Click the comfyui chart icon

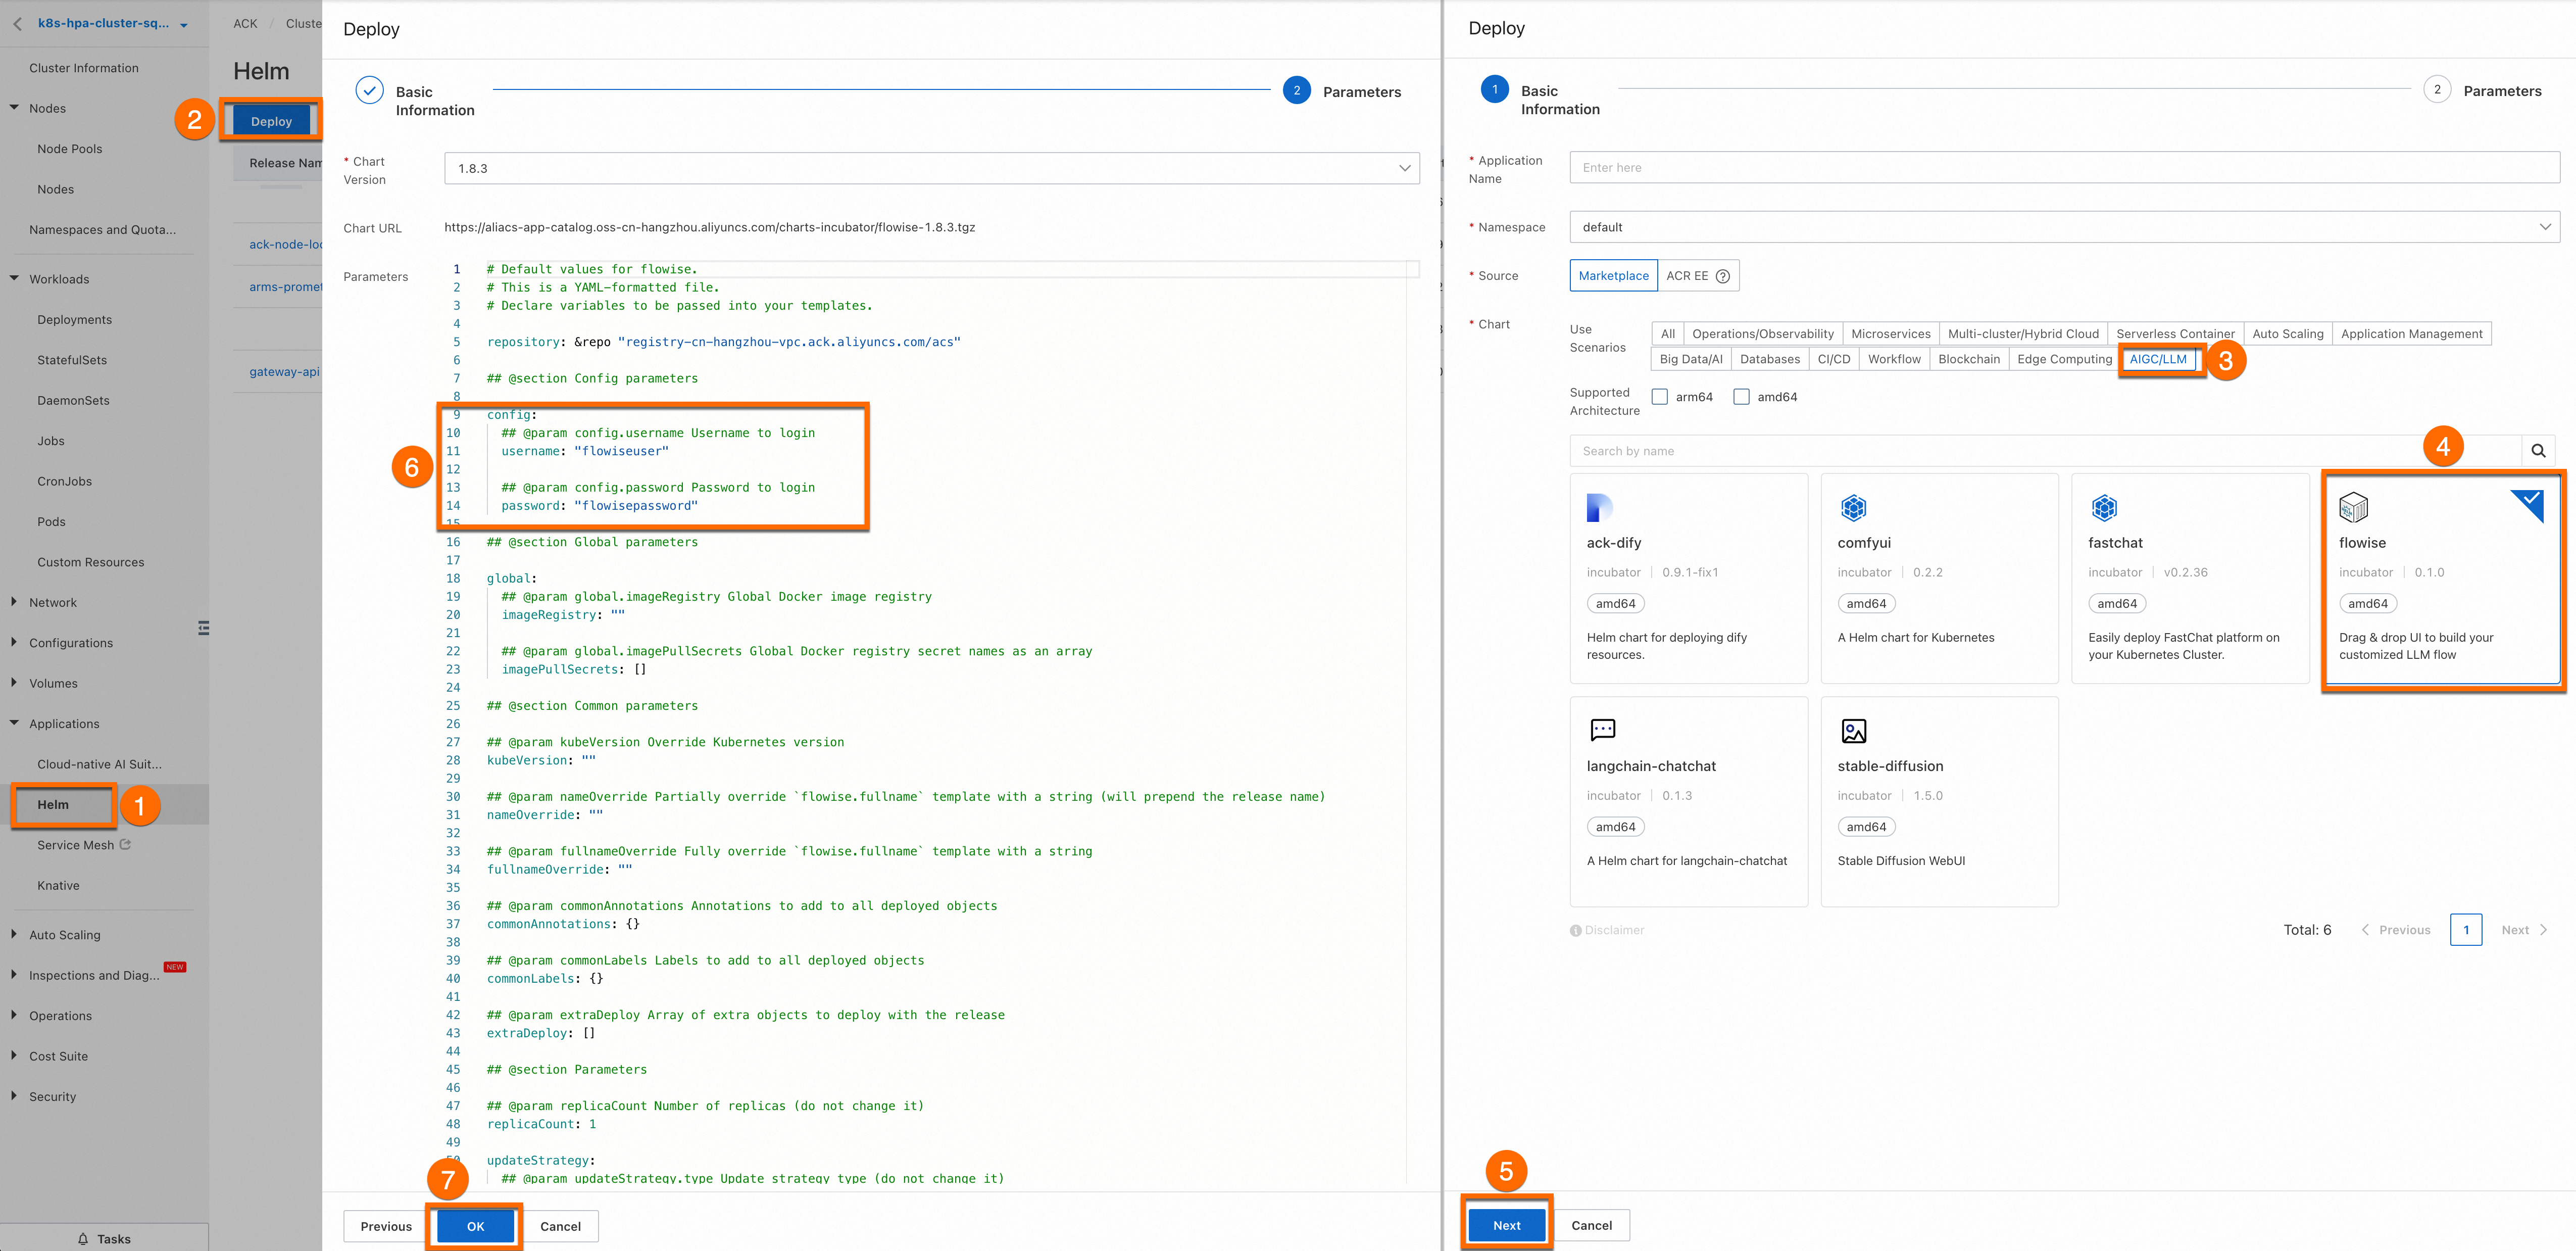pos(1853,507)
